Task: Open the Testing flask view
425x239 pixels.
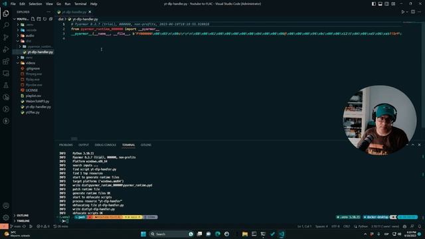Action: (6, 85)
